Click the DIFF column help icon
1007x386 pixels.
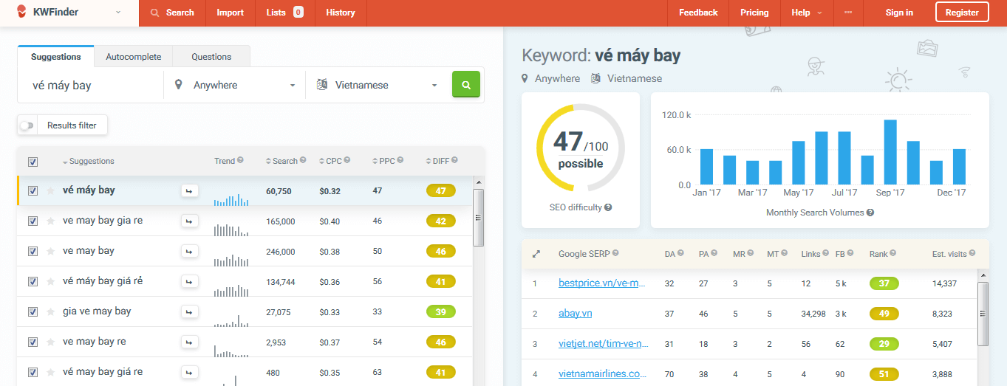coord(454,160)
